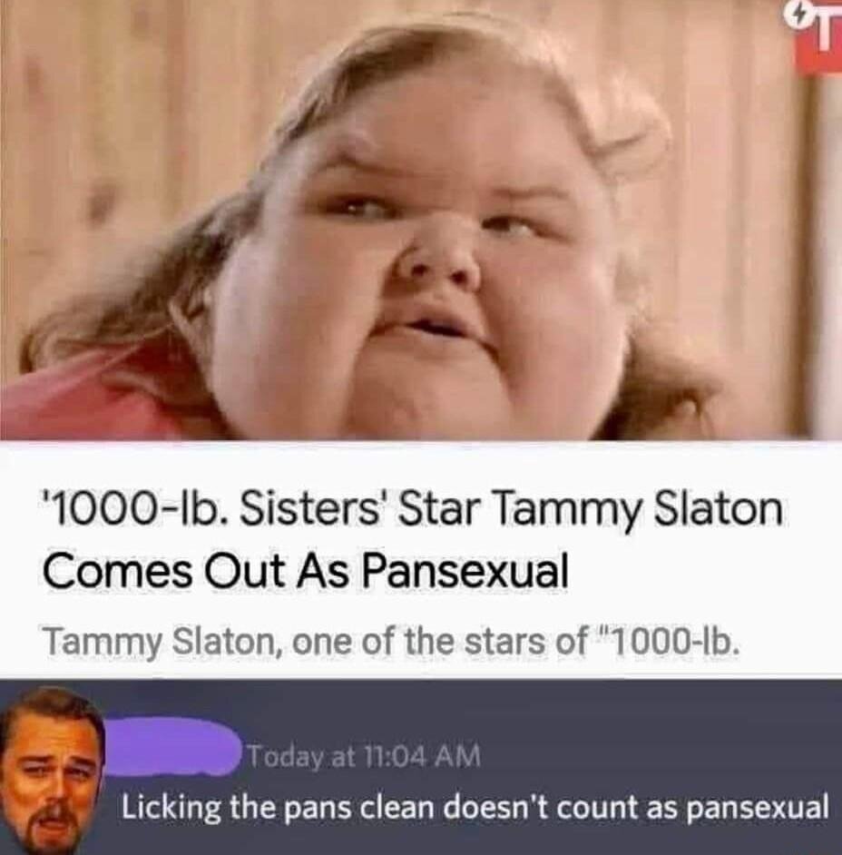Click the wooden wall background in photo
The image size is (842, 855).
120,109
